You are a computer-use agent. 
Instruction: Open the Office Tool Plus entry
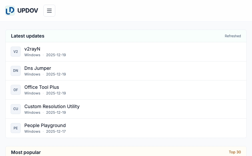[x=126, y=90]
